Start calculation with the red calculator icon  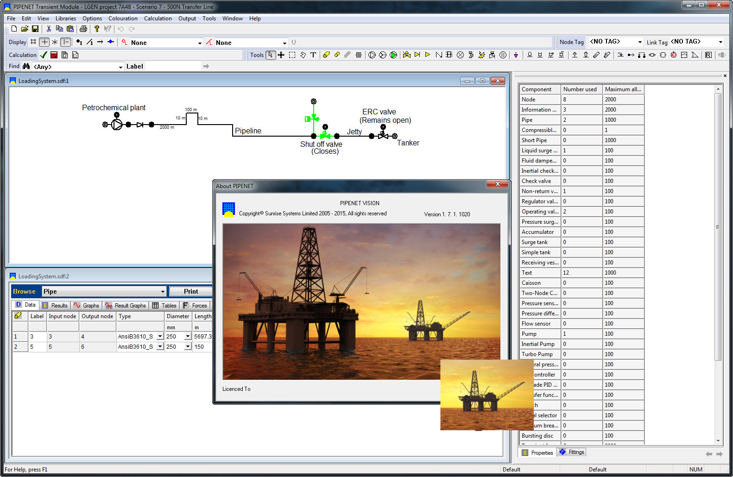click(x=54, y=55)
